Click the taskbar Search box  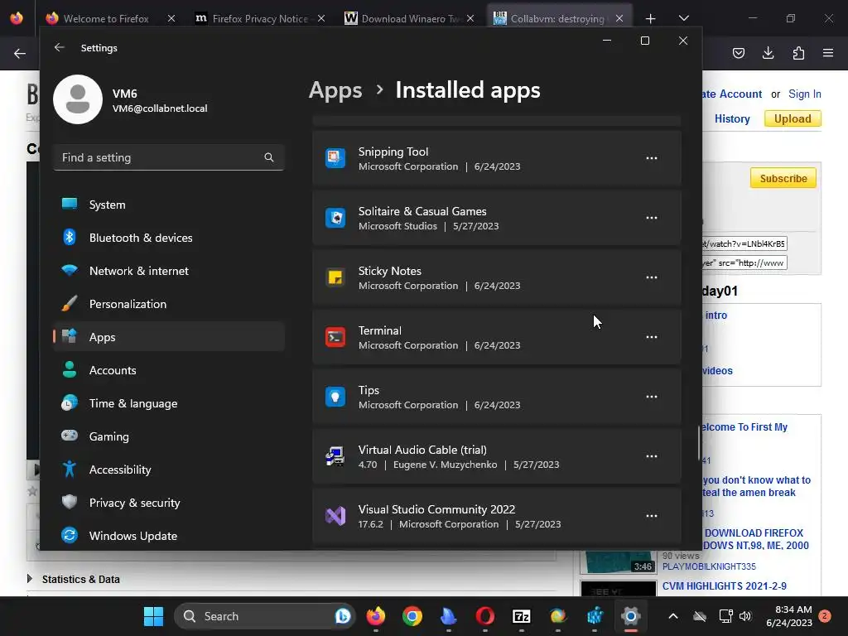click(x=264, y=616)
